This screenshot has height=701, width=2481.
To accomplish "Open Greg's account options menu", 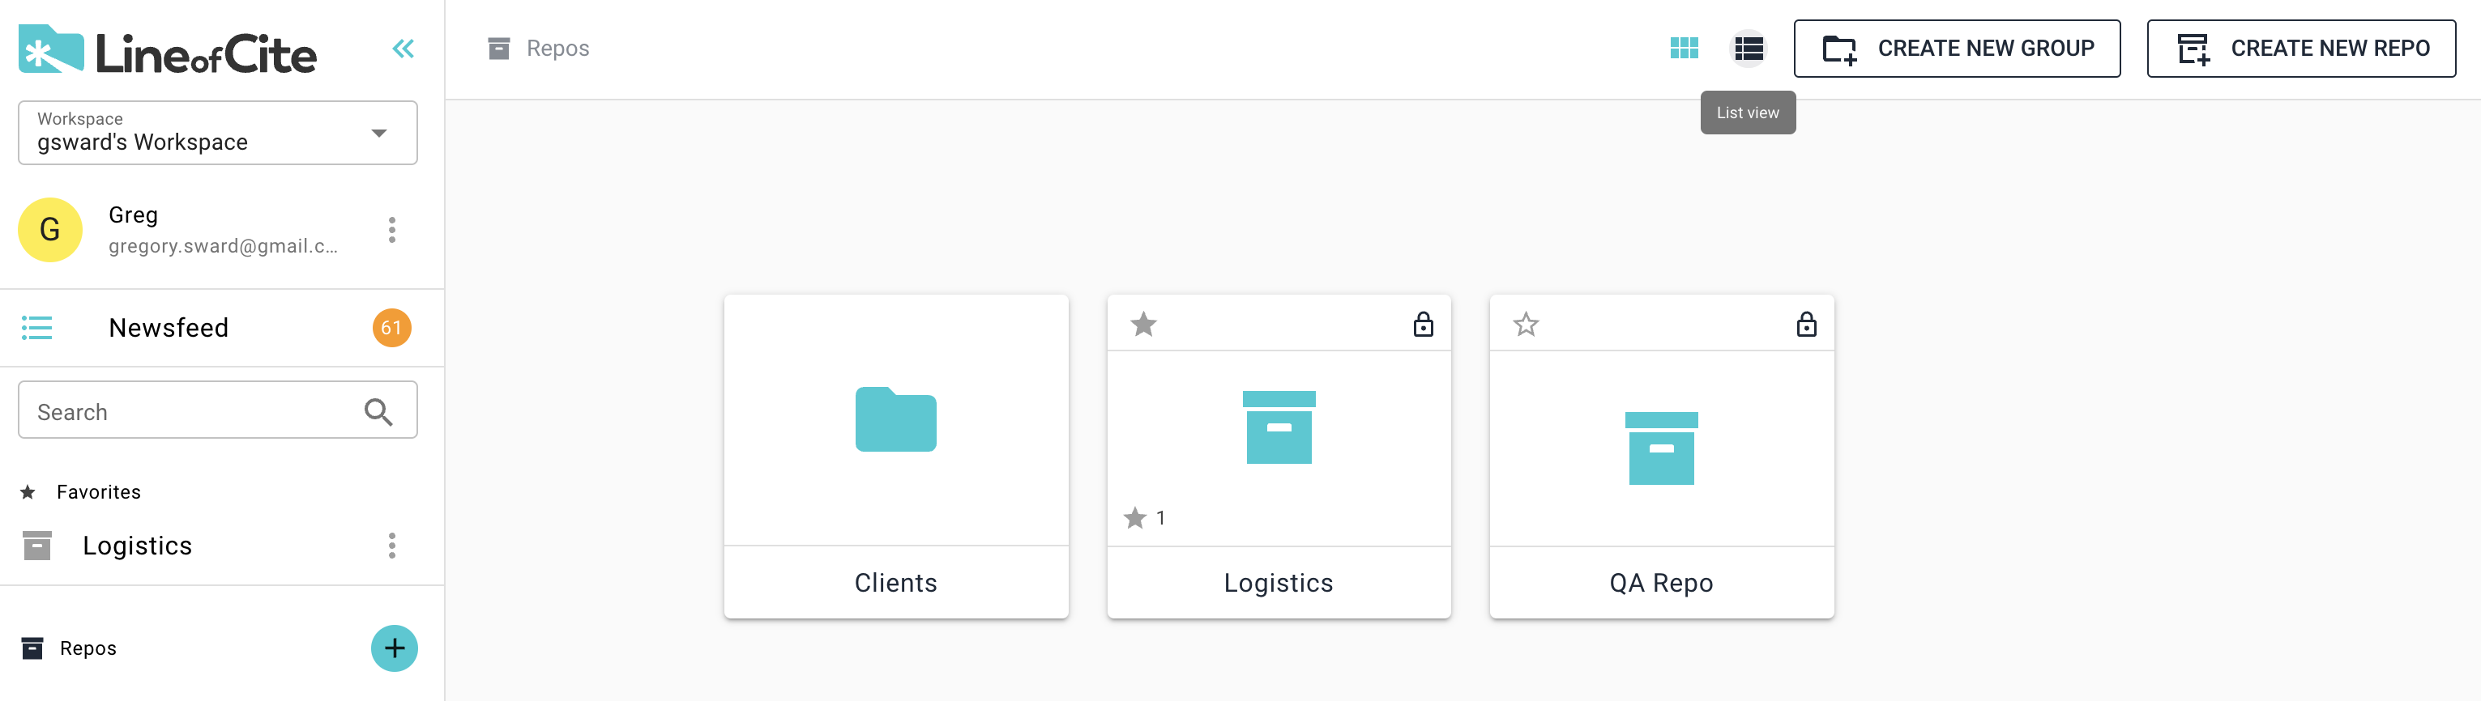I will (391, 230).
